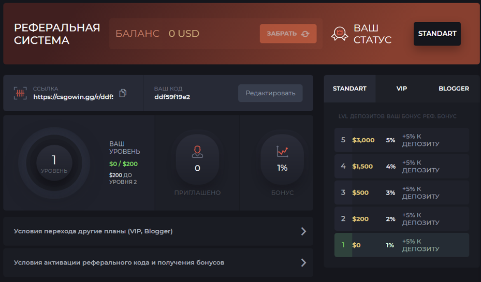Viewport: 481px width, 282px height.
Task: Click the РЕФ. БОНУС column header
Action: tap(440, 116)
